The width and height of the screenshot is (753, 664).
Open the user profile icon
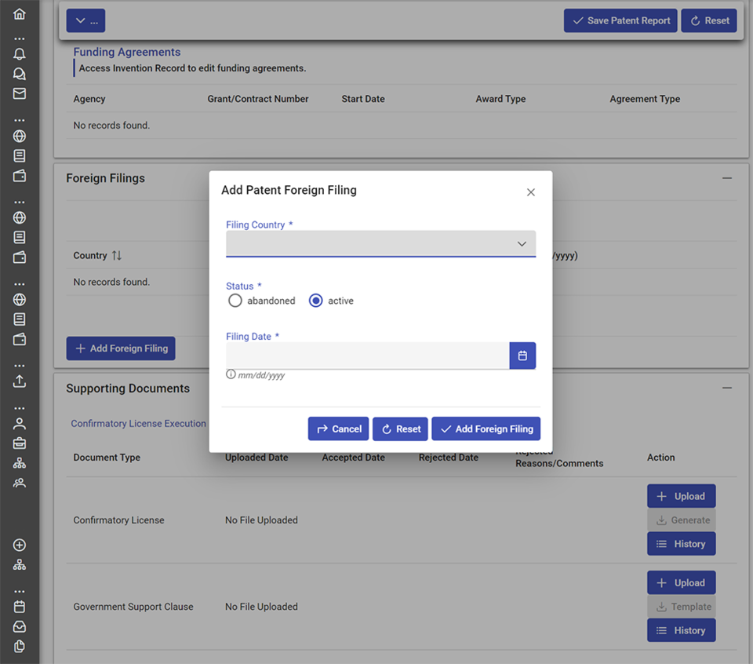(20, 423)
